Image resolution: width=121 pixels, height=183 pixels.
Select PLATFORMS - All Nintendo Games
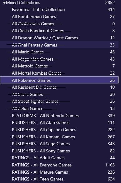click(59, 116)
